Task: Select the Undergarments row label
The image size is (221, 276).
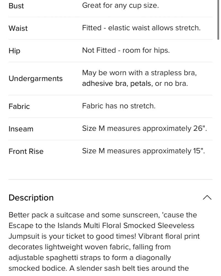Action: tap(36, 78)
